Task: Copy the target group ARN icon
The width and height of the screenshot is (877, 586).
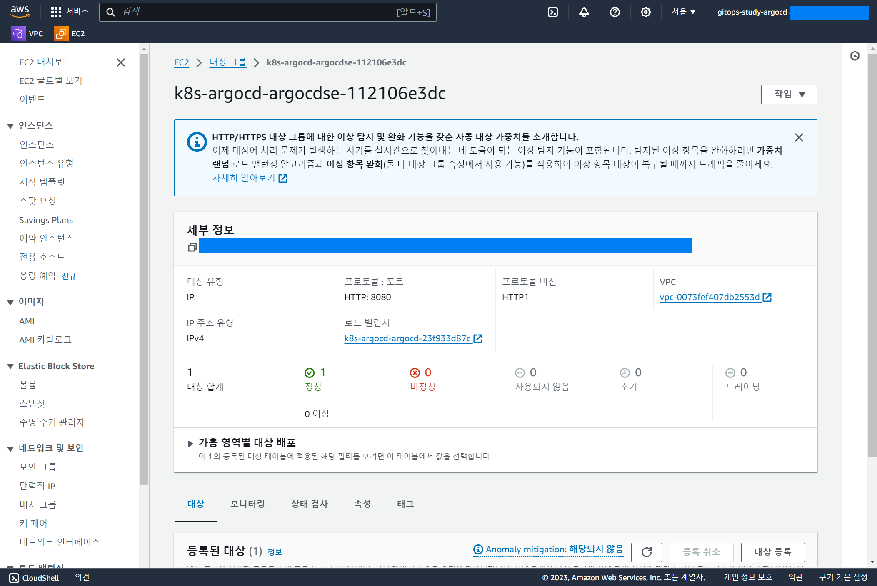Action: coord(192,247)
